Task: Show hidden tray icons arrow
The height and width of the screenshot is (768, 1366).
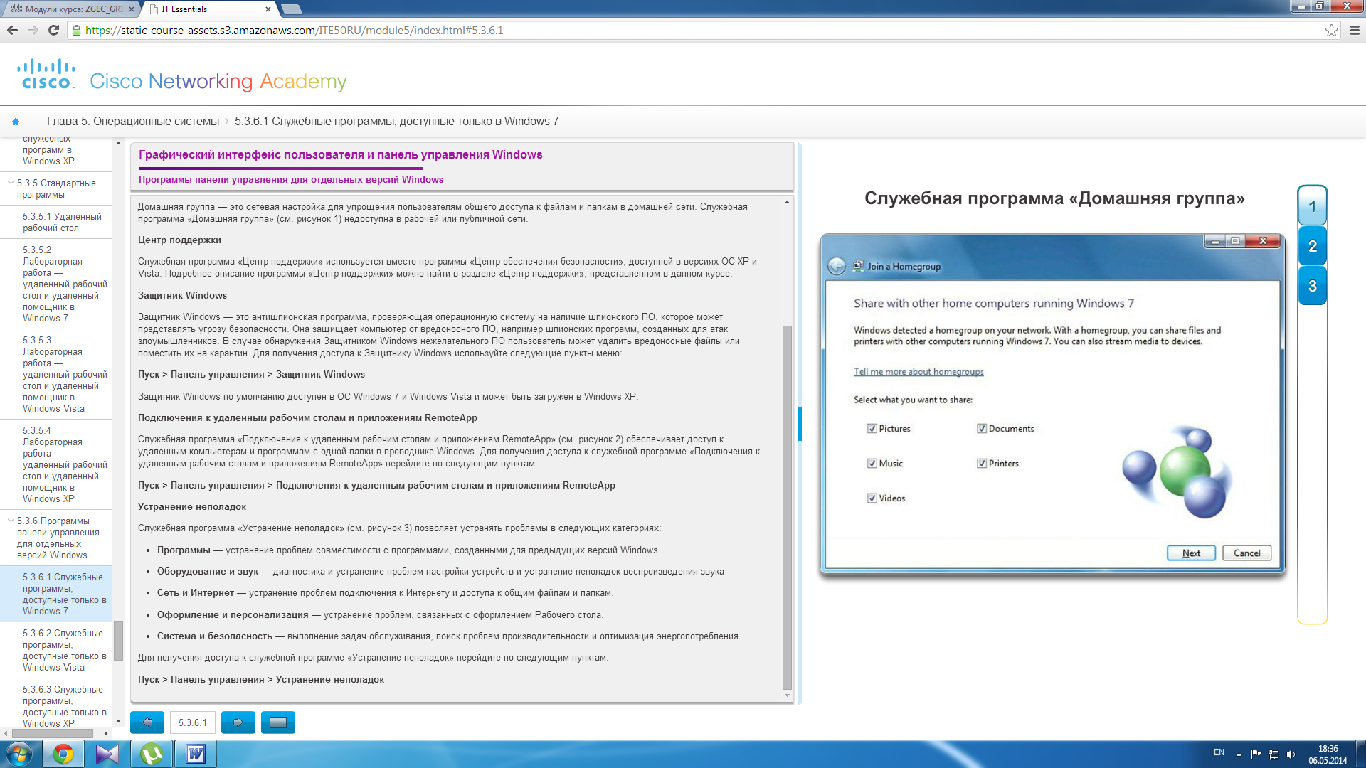Action: click(1239, 754)
